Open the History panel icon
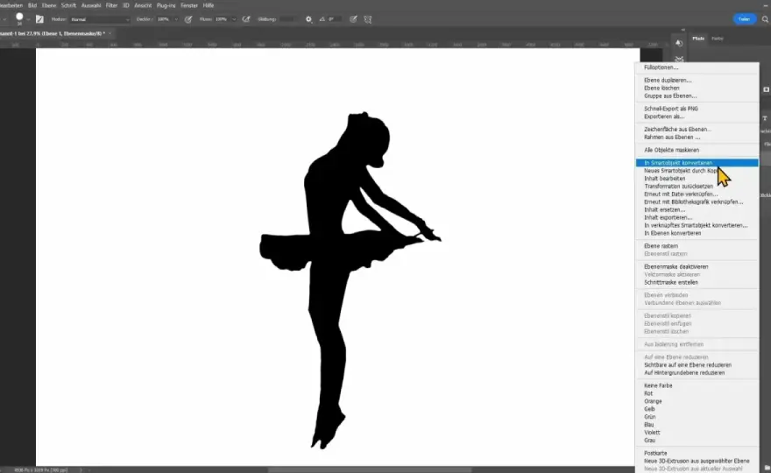The height and width of the screenshot is (473, 771). (679, 43)
